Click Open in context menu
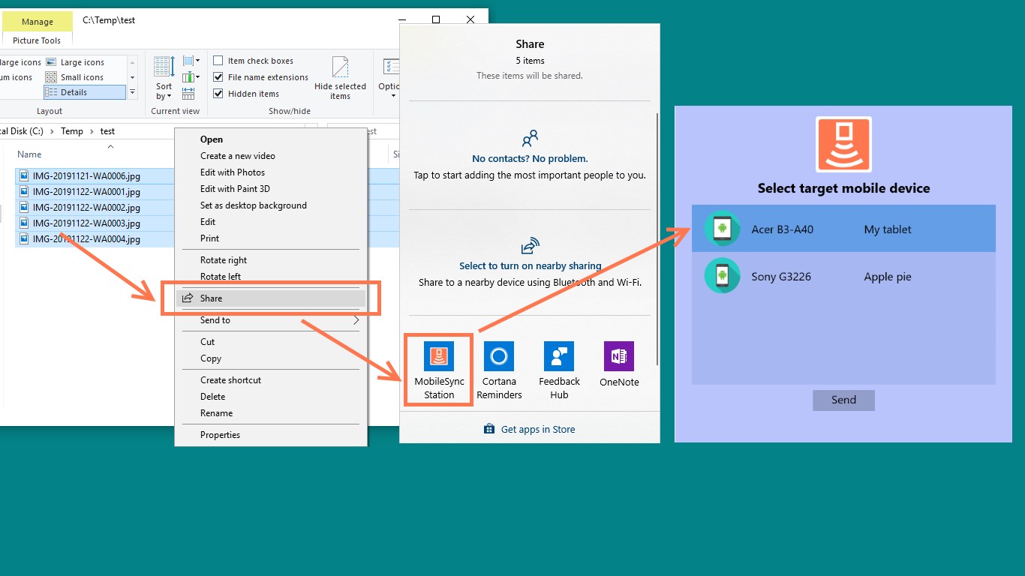Viewport: 1025px width, 576px height. tap(212, 139)
